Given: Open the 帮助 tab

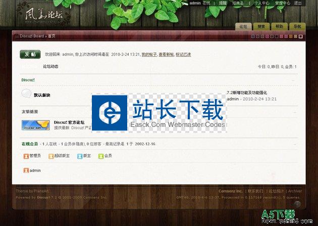Looking at the screenshot, I should 279,26.
